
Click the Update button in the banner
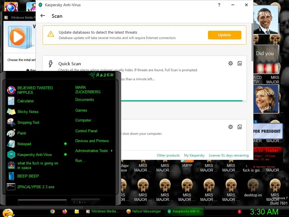[x=224, y=35]
